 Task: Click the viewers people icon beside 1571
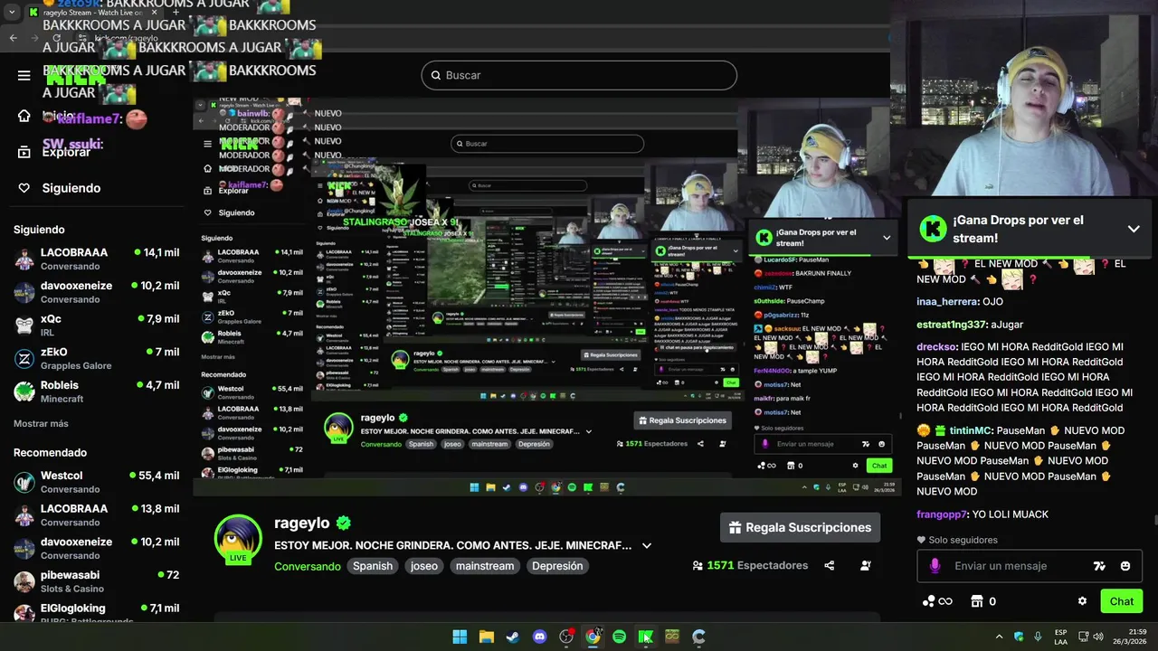tap(698, 566)
